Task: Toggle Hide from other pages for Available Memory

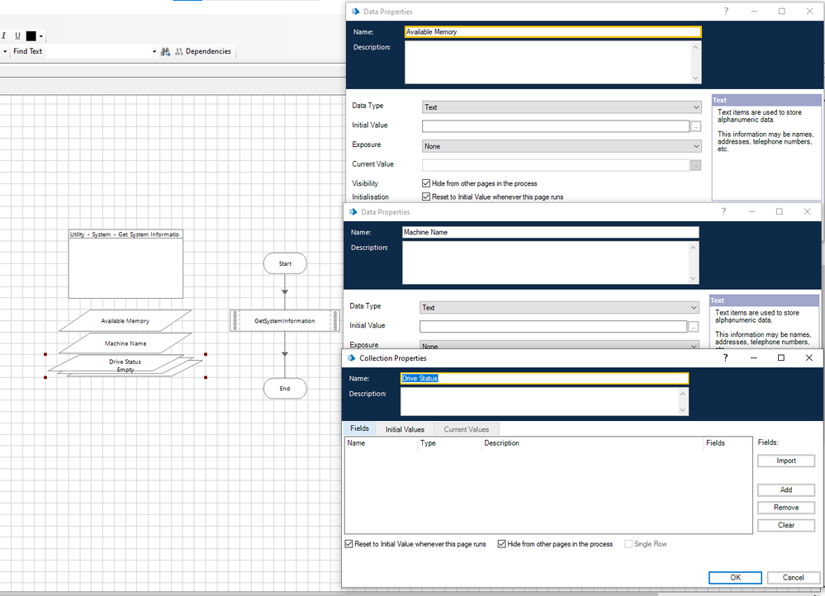Action: 426,183
